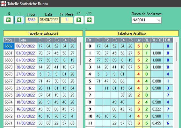Click the Rit. column header
The height and width of the screenshot is (128, 181).
pos(90,40)
